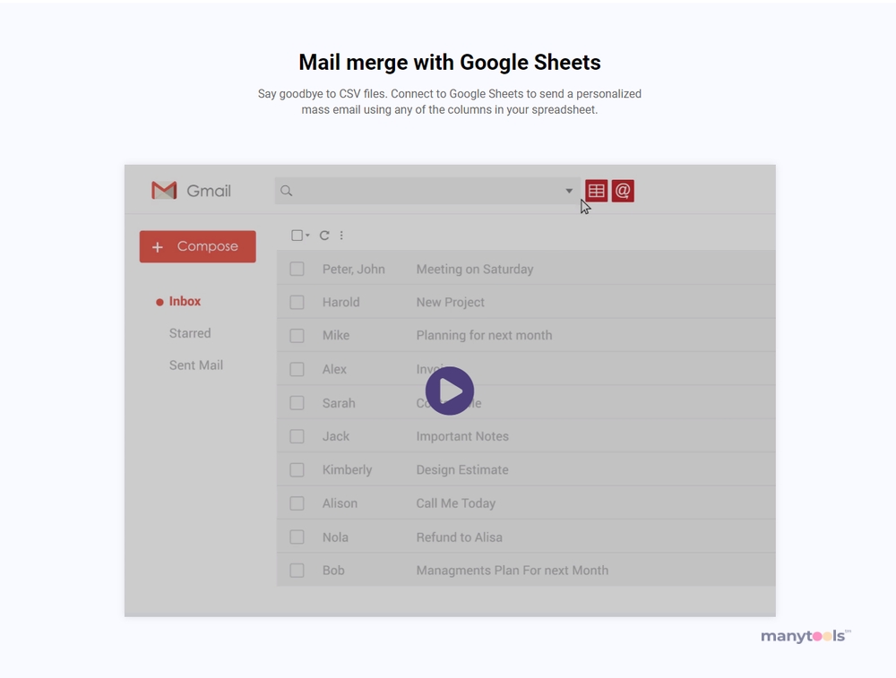Click the Compose button
Viewport: 896px width, 678px height.
198,247
